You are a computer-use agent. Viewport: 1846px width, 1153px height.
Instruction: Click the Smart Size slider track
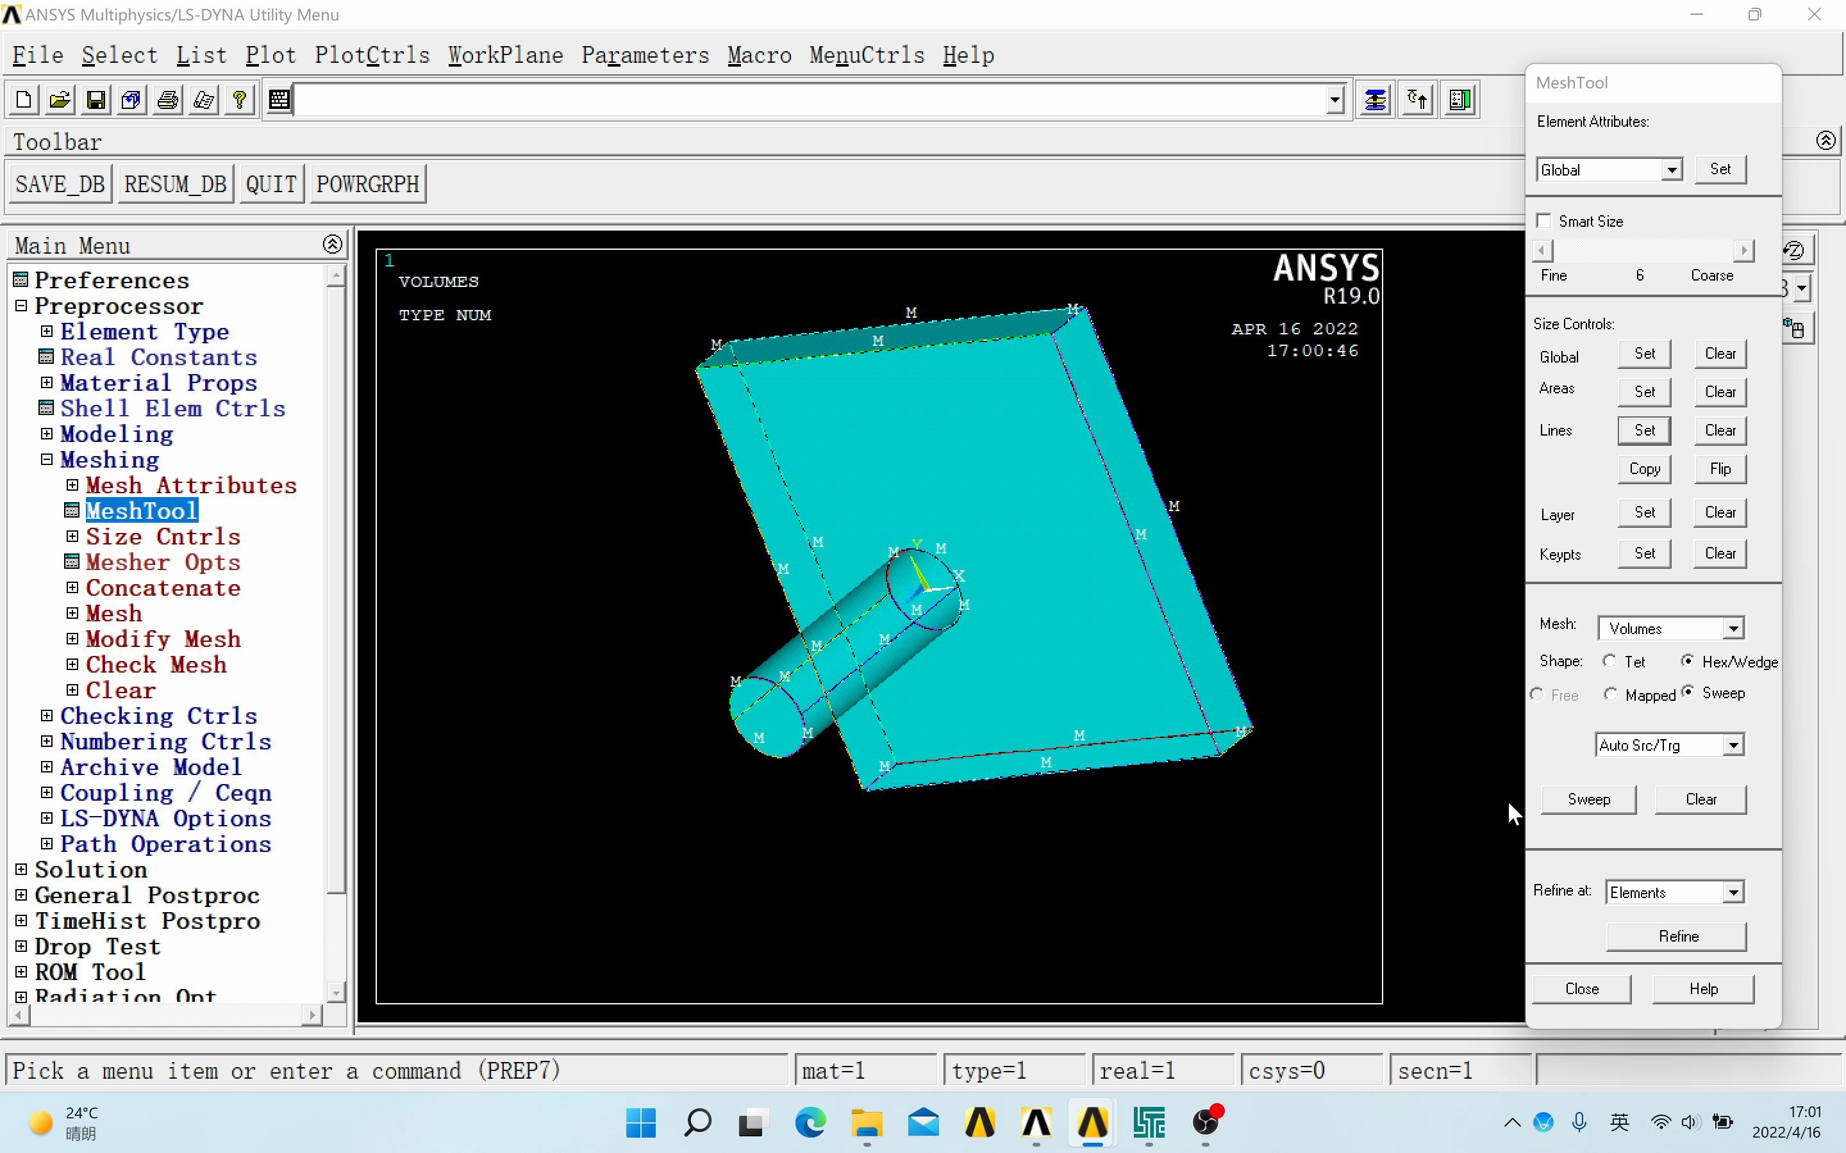pyautogui.click(x=1643, y=250)
